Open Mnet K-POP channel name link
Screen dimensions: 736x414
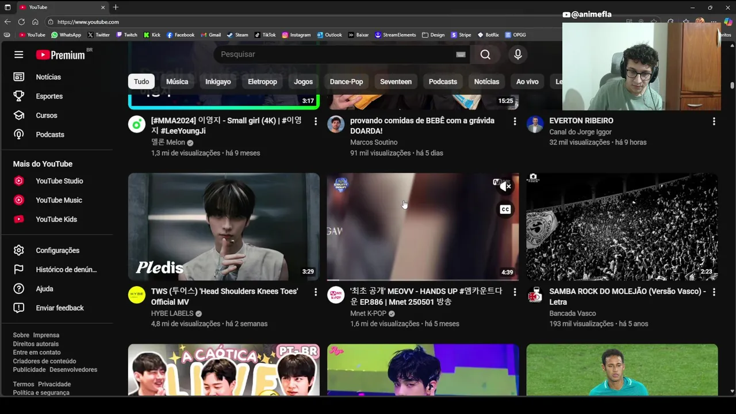tap(368, 313)
